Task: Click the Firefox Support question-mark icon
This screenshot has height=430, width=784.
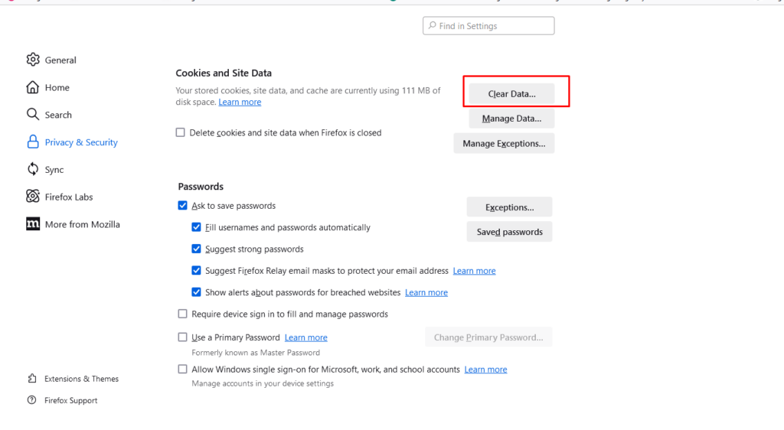Action: (x=32, y=400)
